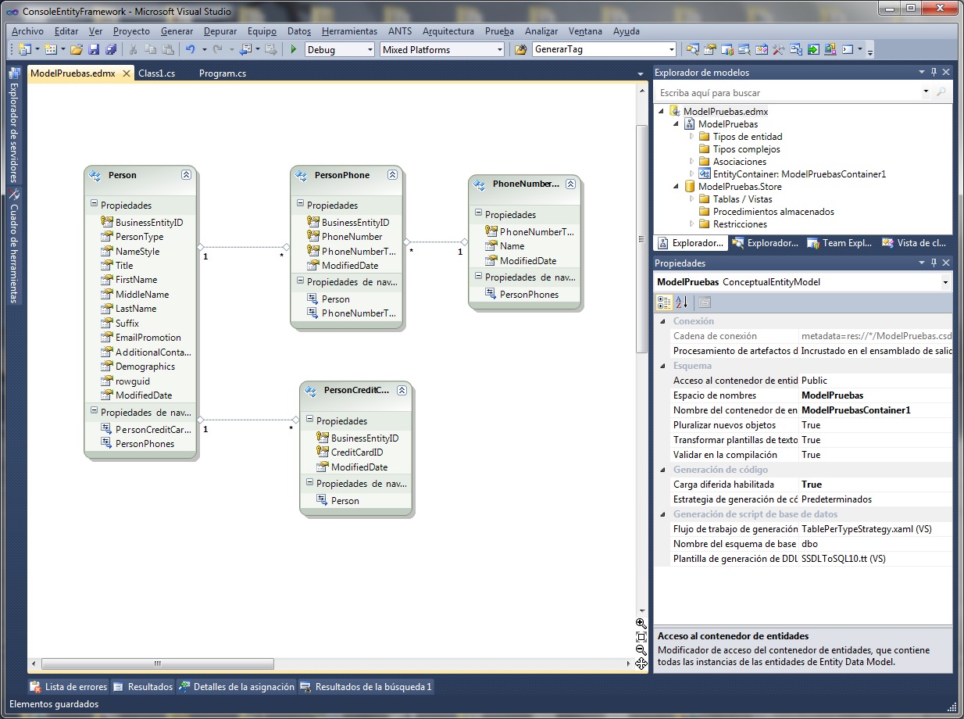
Task: Click the zoom out magnifier on the designer
Action: pos(641,650)
